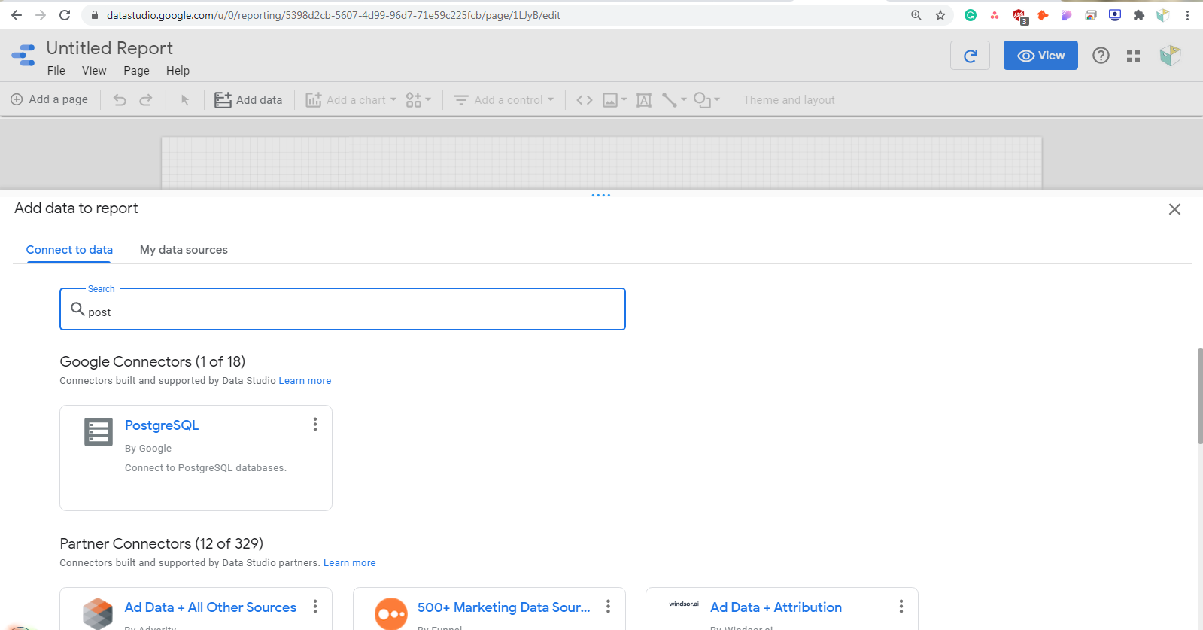
Task: Select the text box tool
Action: (x=644, y=100)
